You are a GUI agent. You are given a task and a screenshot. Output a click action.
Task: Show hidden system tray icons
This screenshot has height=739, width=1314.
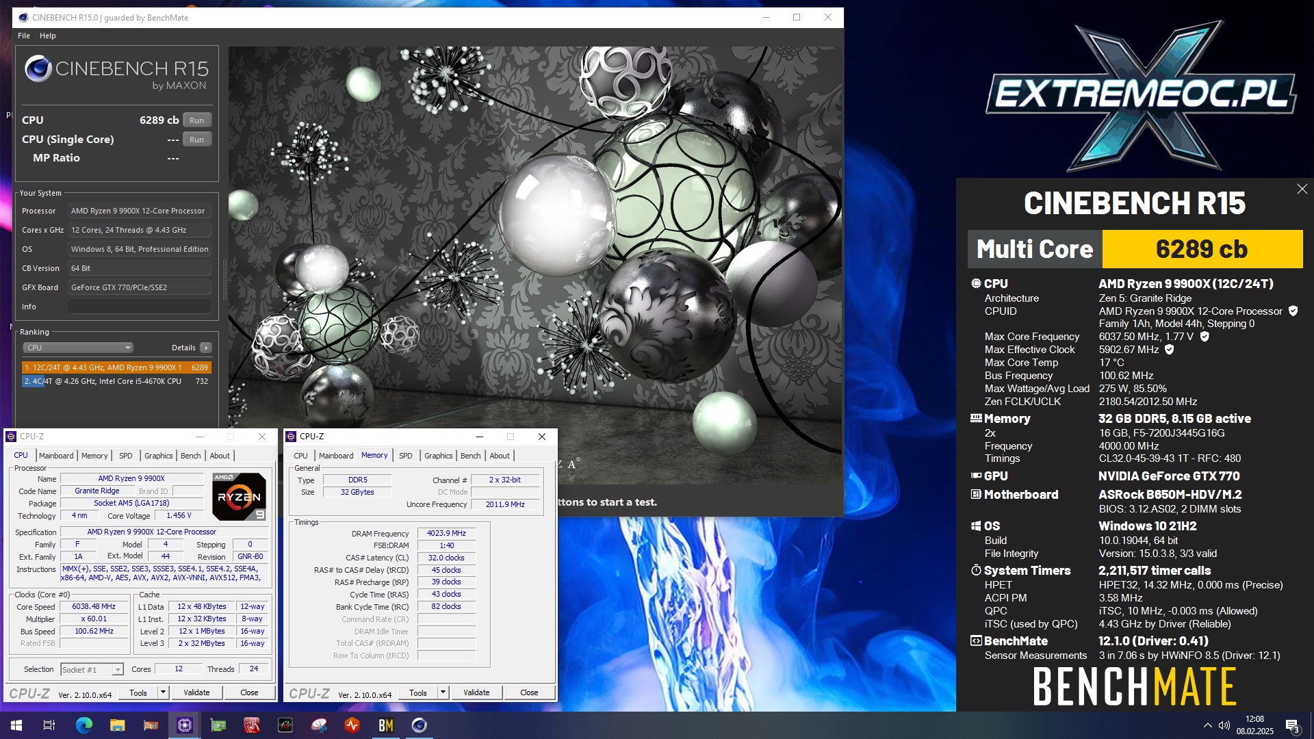(x=1207, y=725)
